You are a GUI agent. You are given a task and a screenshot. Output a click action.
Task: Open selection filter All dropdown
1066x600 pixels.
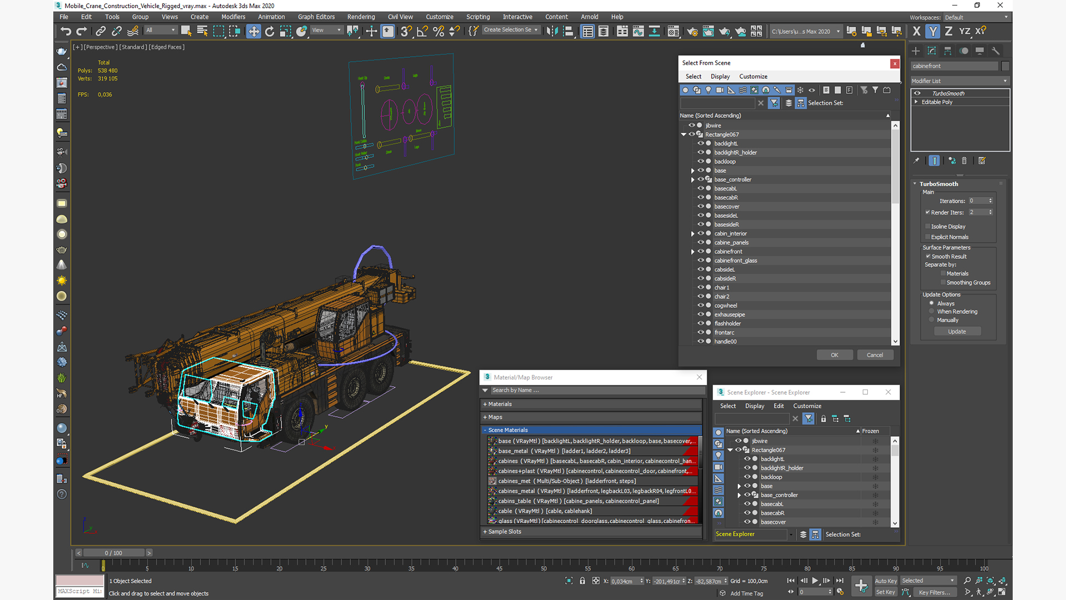point(161,31)
